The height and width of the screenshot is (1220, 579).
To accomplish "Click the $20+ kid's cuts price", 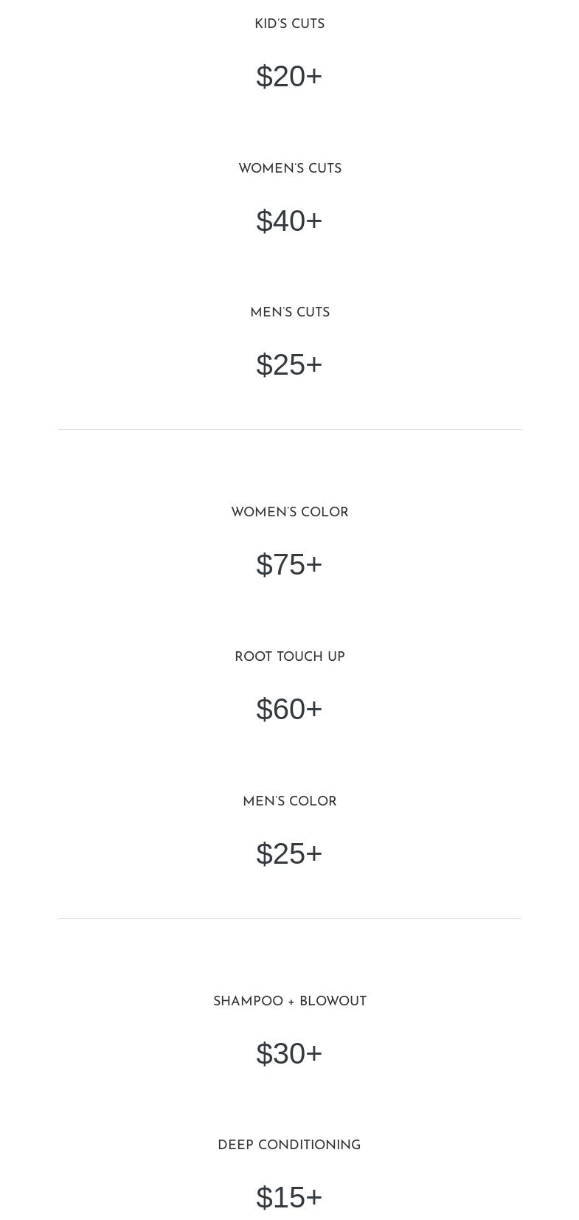I will pos(289,77).
